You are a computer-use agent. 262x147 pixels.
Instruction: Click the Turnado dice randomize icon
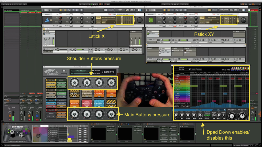point(64,71)
